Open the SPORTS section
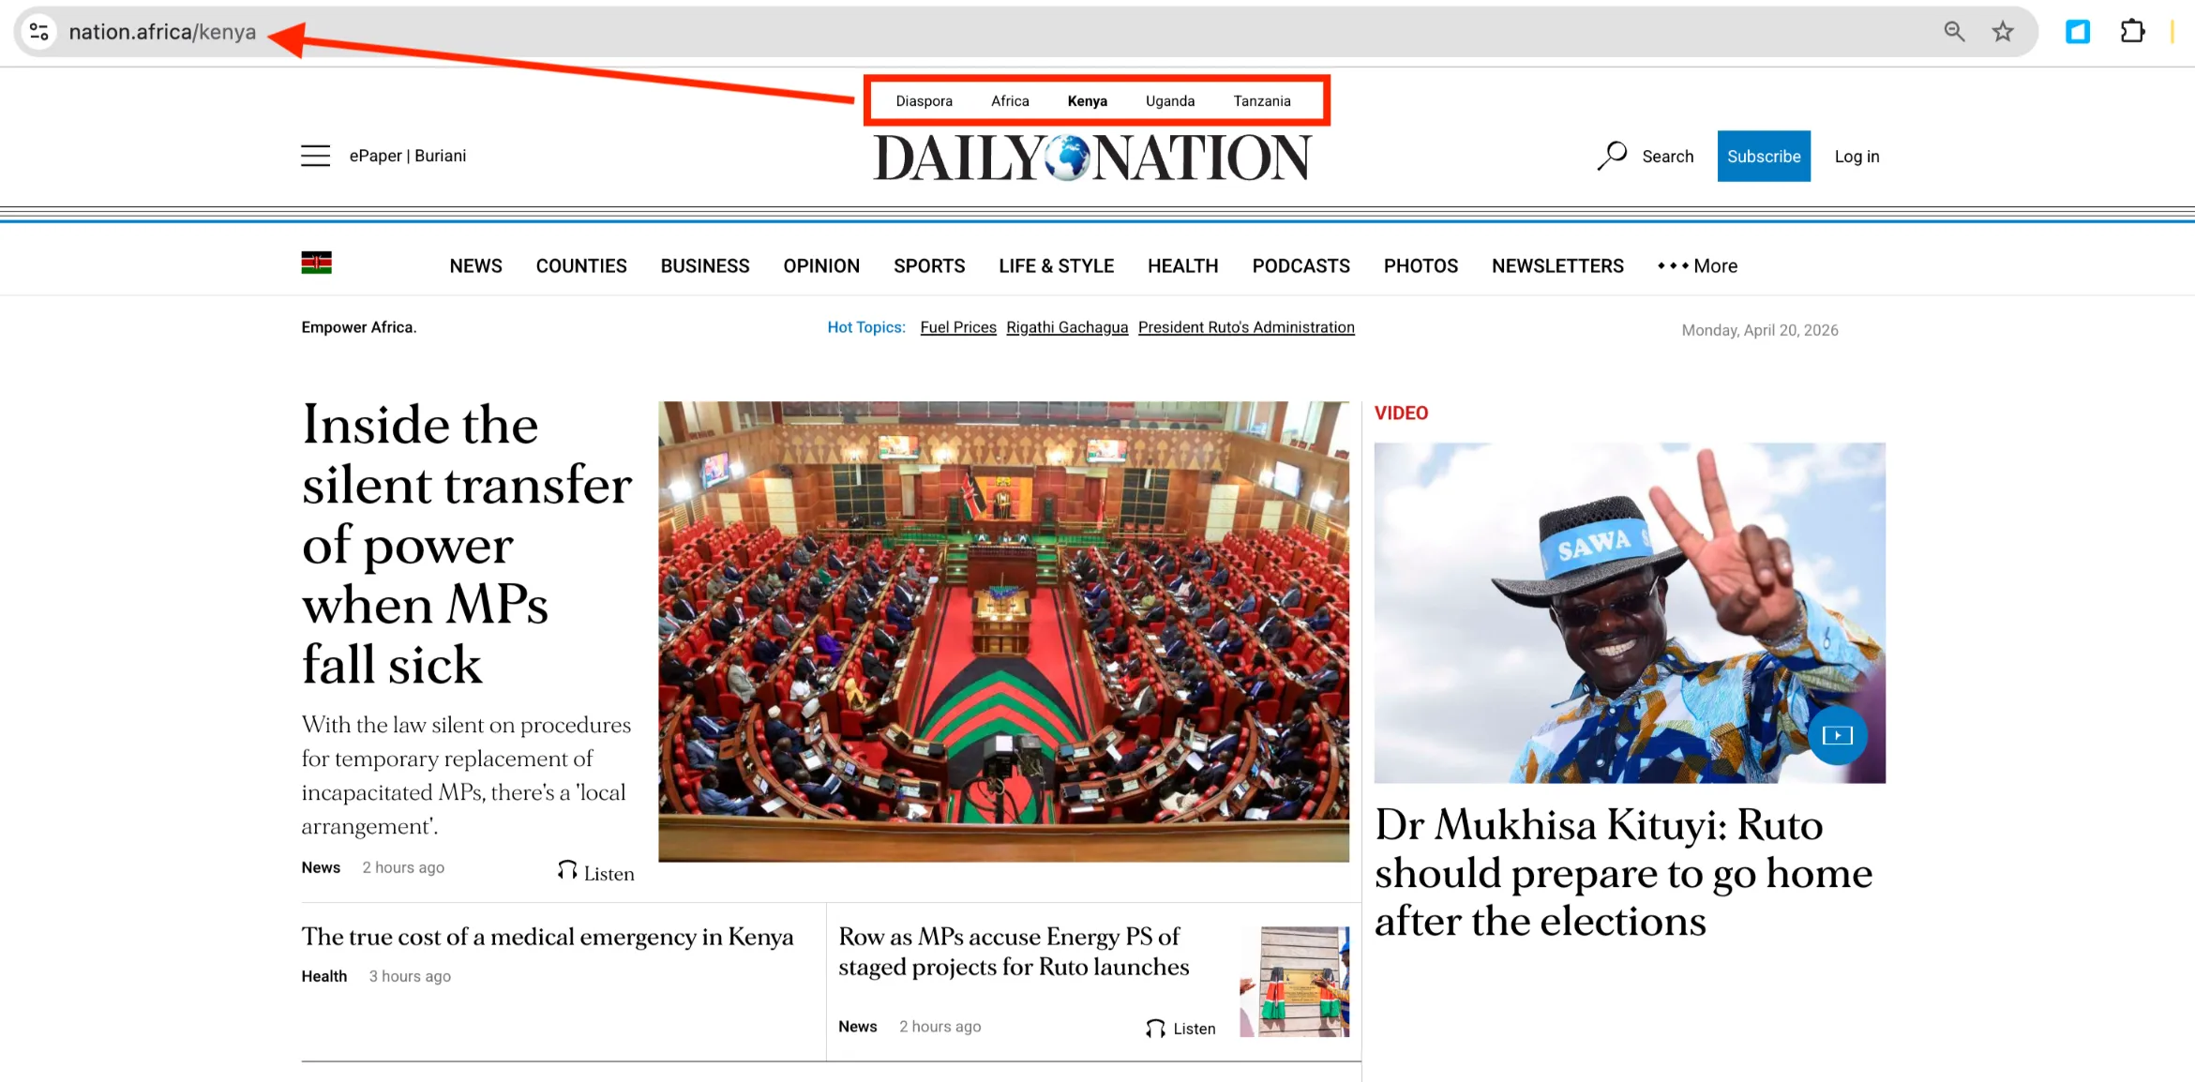This screenshot has height=1082, width=2195. pos(929,266)
